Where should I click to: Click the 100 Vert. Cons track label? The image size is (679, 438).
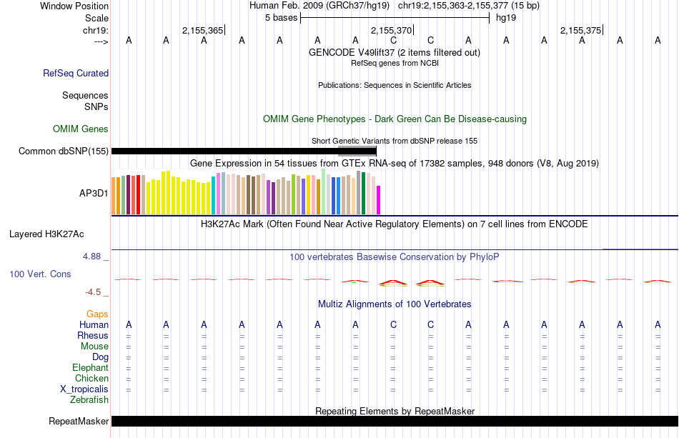point(40,274)
